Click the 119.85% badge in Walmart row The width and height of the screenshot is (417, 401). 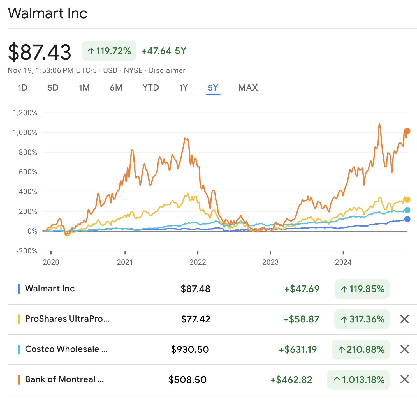coord(362,289)
